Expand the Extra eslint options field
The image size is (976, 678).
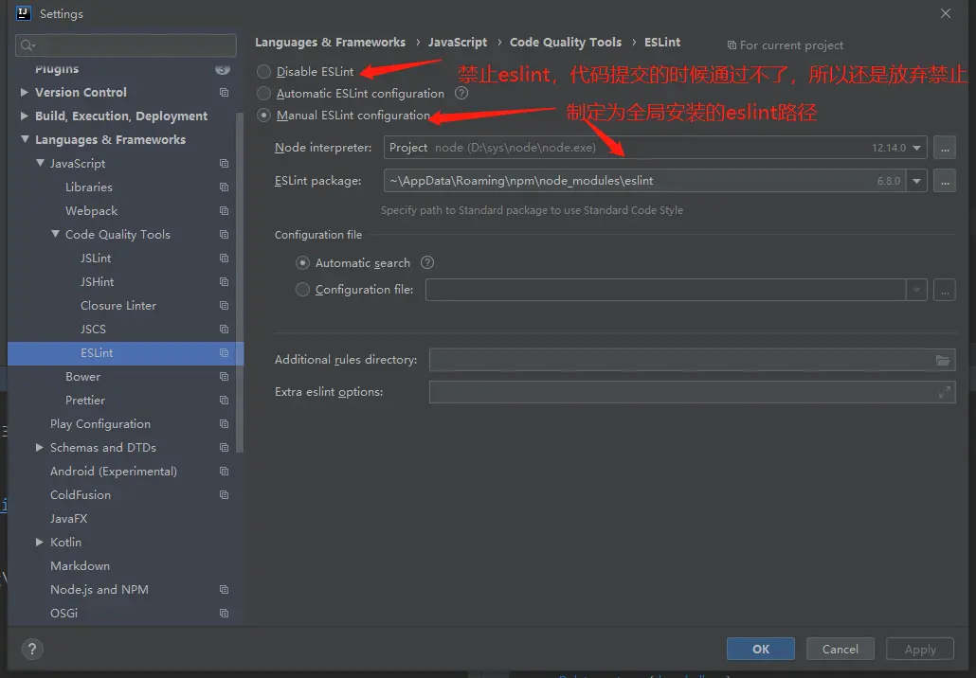[x=944, y=392]
